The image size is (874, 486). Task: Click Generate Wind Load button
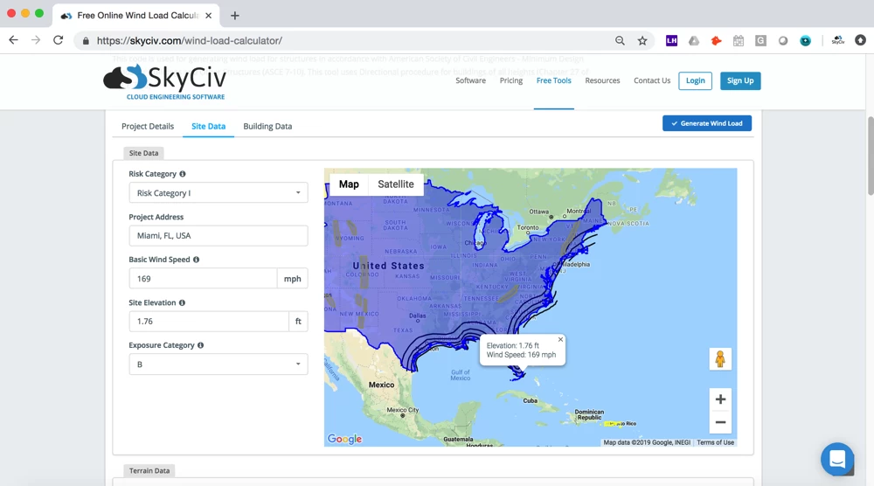[x=707, y=123]
